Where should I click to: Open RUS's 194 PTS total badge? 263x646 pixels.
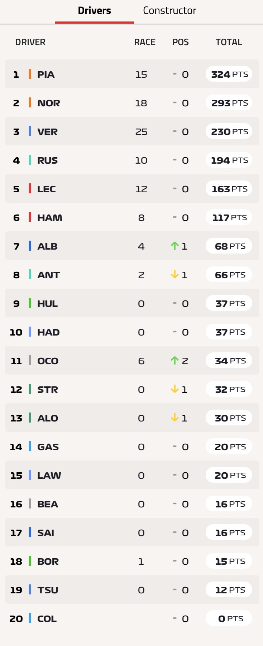point(229,160)
